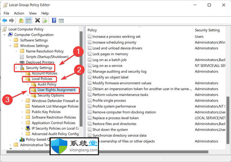
Task: Open the View menu
Action: (x=33, y=13)
